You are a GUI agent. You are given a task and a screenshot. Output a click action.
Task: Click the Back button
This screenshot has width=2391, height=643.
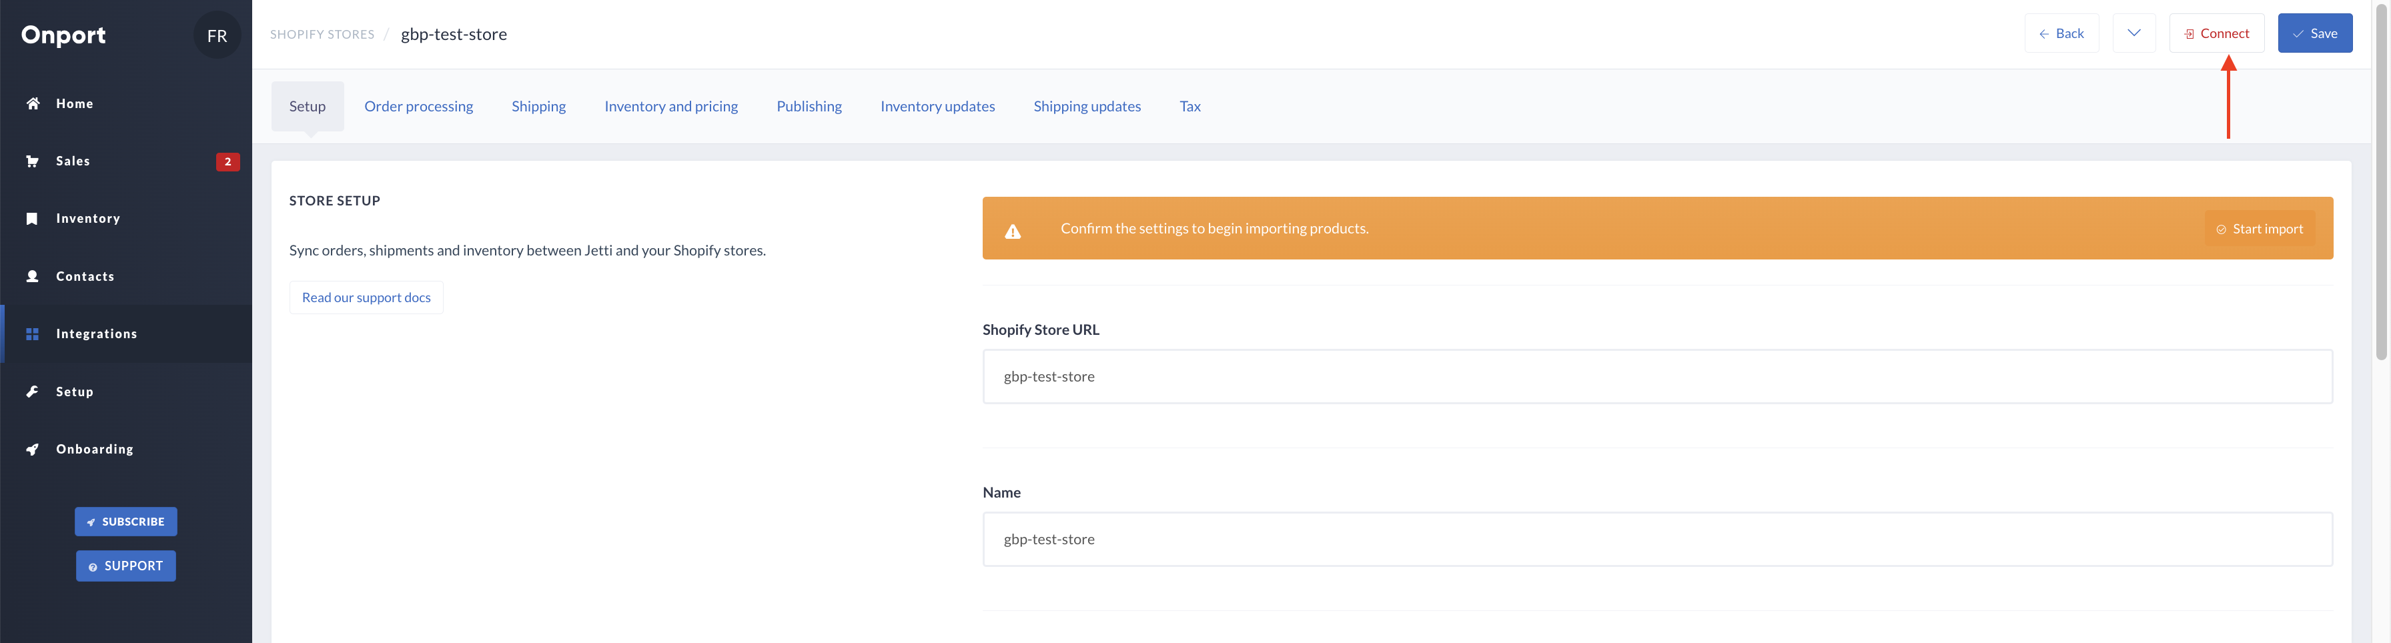pos(2061,33)
